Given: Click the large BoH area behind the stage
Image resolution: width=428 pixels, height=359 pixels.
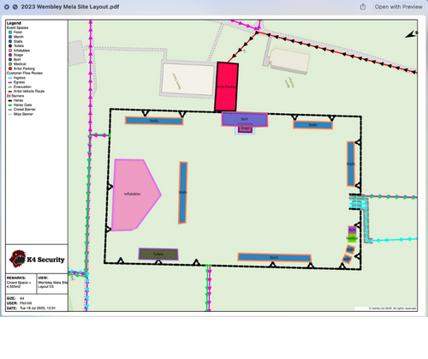Looking at the screenshot, I should click(245, 119).
